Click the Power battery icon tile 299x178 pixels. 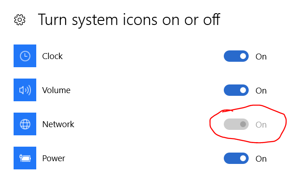(25, 158)
